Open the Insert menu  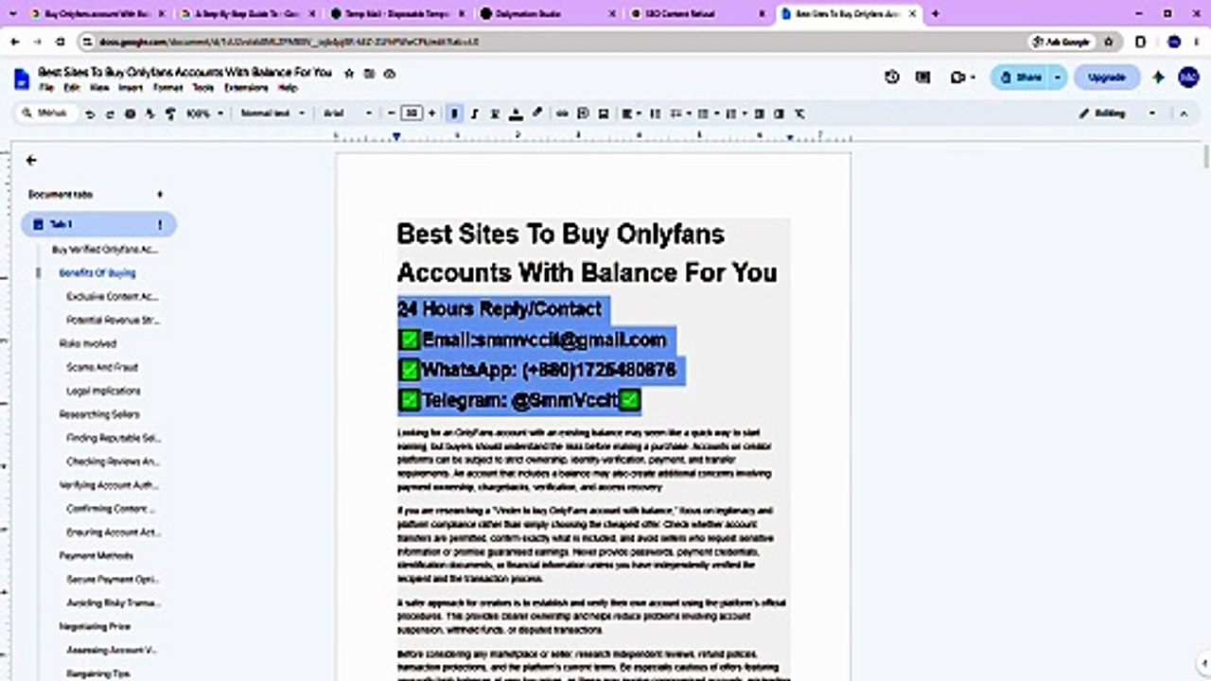coord(131,88)
